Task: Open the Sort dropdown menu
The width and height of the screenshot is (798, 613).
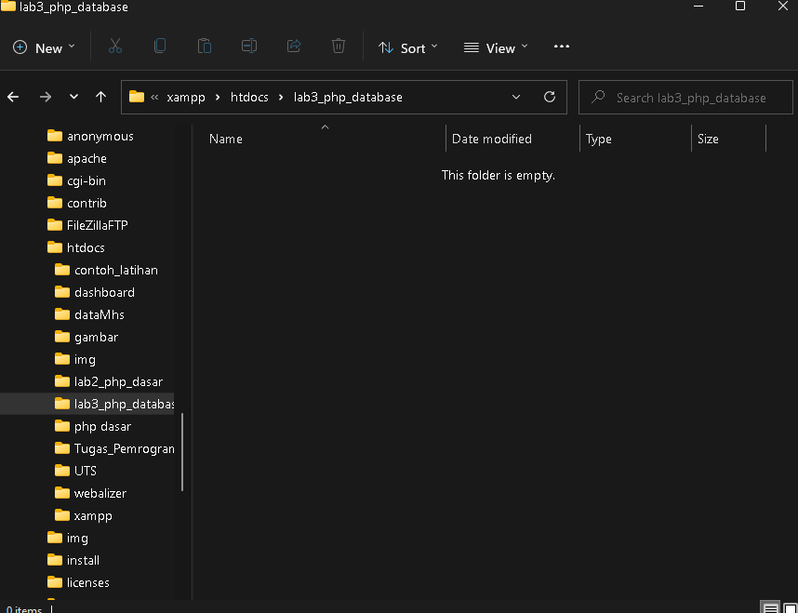Action: tap(407, 47)
